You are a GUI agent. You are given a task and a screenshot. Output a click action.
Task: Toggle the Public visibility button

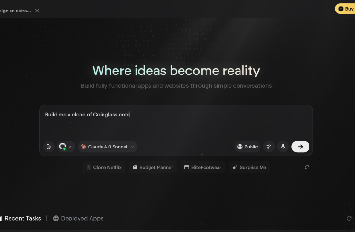coord(247,147)
